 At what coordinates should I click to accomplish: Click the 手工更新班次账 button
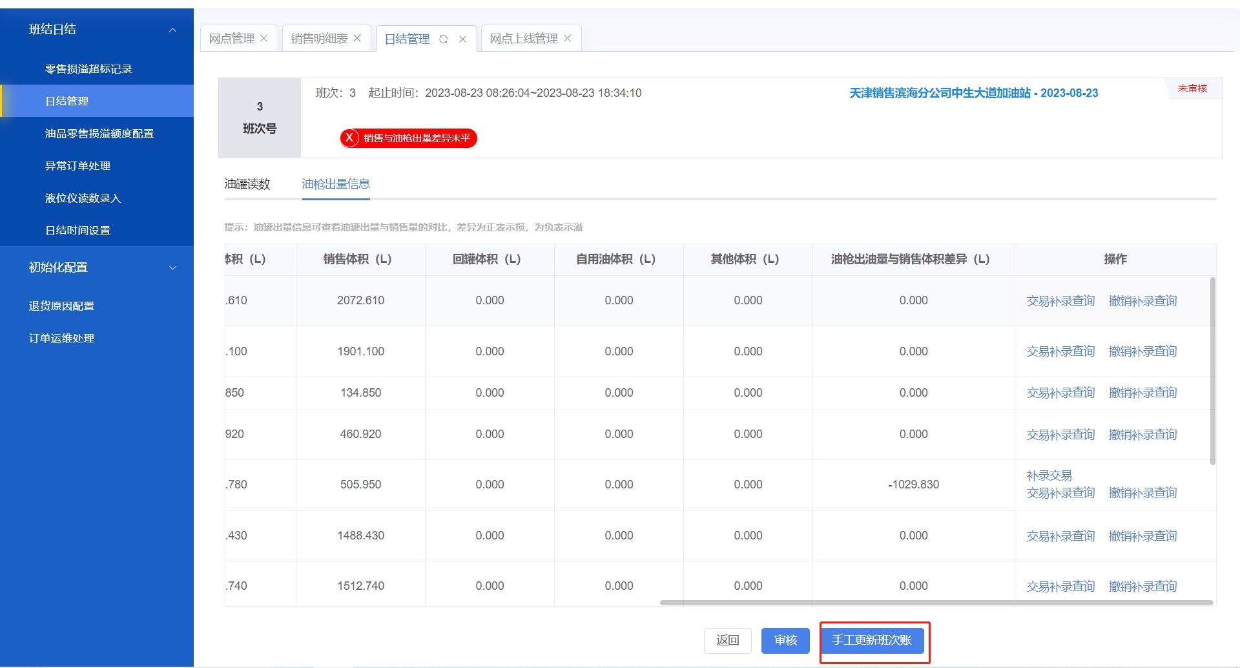[872, 640]
